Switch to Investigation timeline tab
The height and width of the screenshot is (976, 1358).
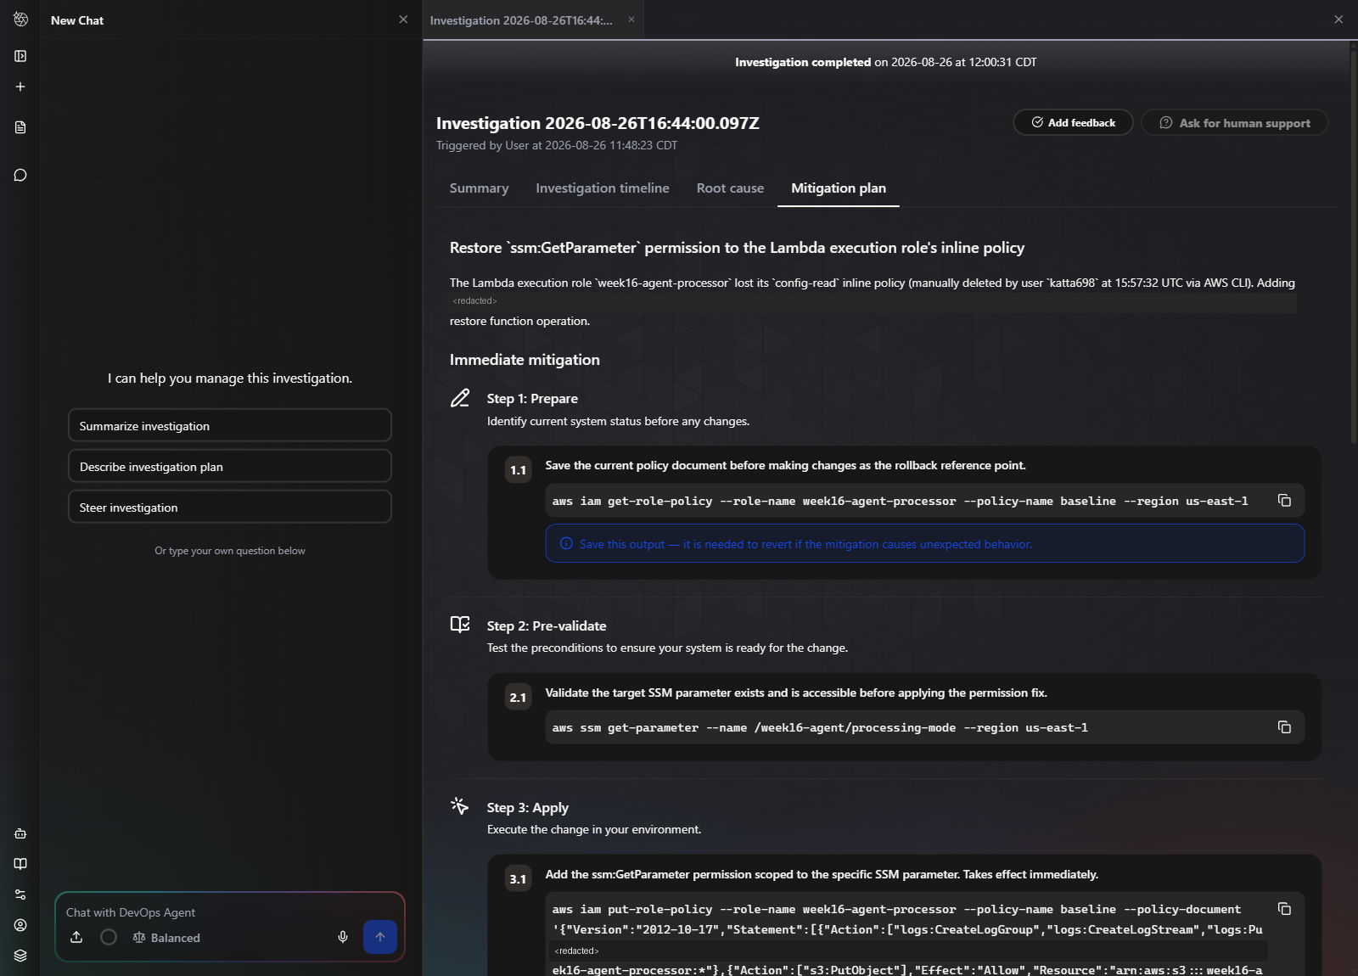click(x=603, y=188)
